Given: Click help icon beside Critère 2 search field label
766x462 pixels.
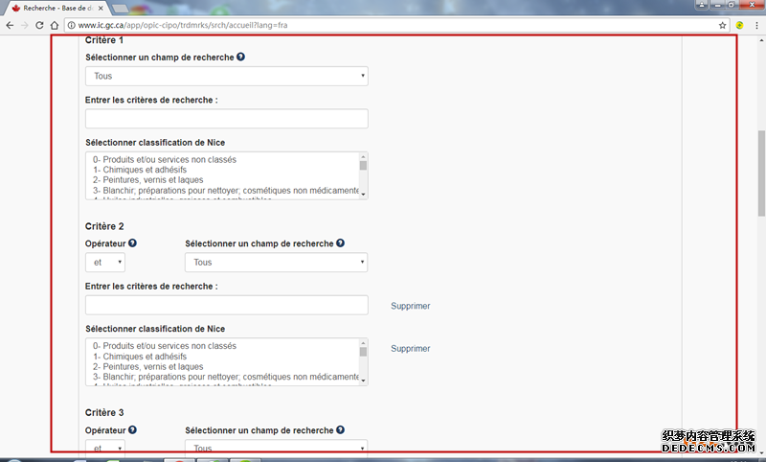Looking at the screenshot, I should 340,243.
